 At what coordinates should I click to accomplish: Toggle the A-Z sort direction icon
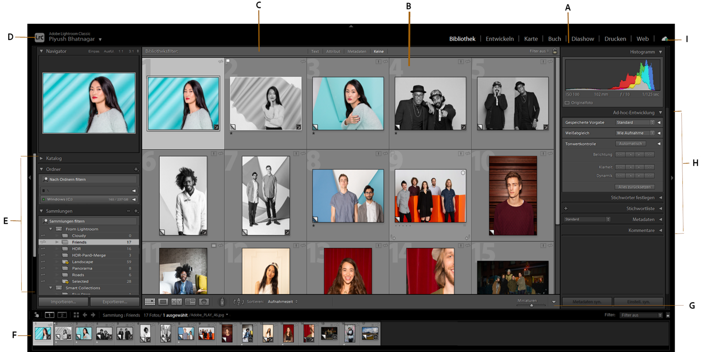click(x=238, y=301)
